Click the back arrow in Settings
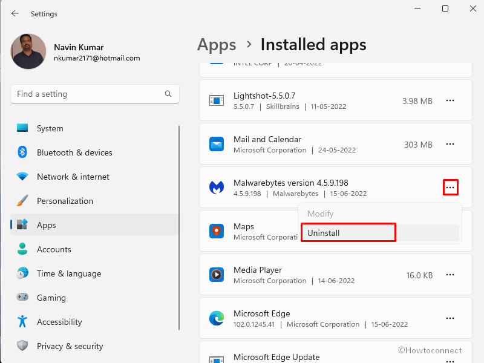484x363 pixels. 15,13
